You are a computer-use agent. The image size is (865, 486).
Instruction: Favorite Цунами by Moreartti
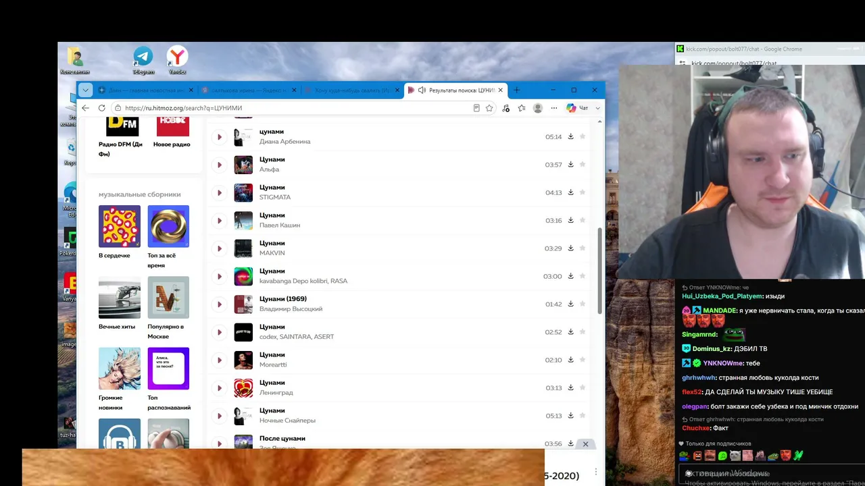[583, 360]
